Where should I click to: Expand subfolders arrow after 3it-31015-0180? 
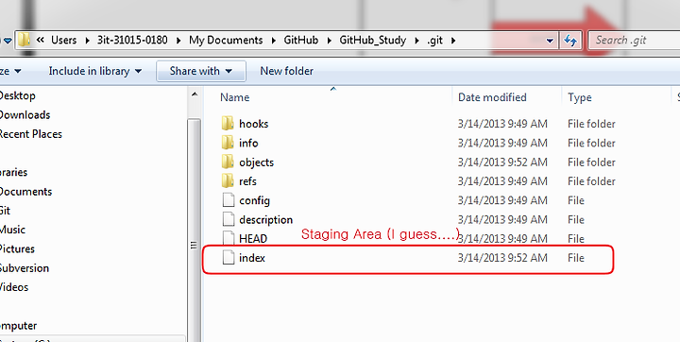[x=178, y=41]
